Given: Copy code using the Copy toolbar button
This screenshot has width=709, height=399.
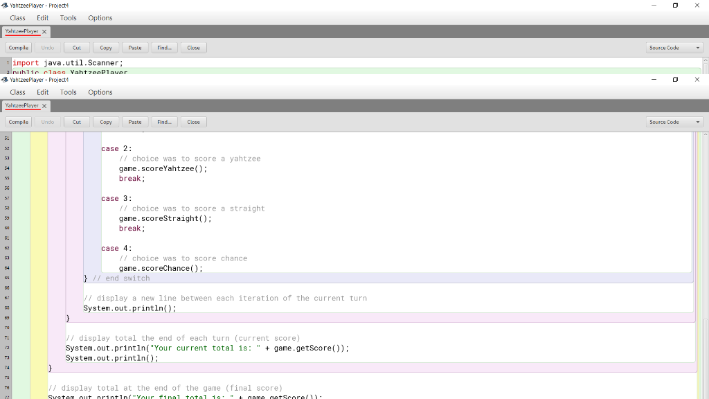Looking at the screenshot, I should click(x=105, y=122).
